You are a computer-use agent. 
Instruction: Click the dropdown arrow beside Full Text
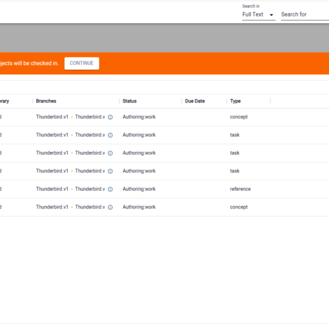point(271,15)
